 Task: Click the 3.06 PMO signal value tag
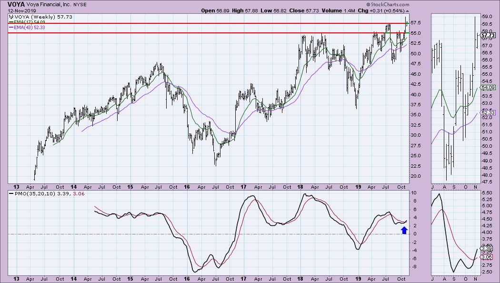coord(487,257)
